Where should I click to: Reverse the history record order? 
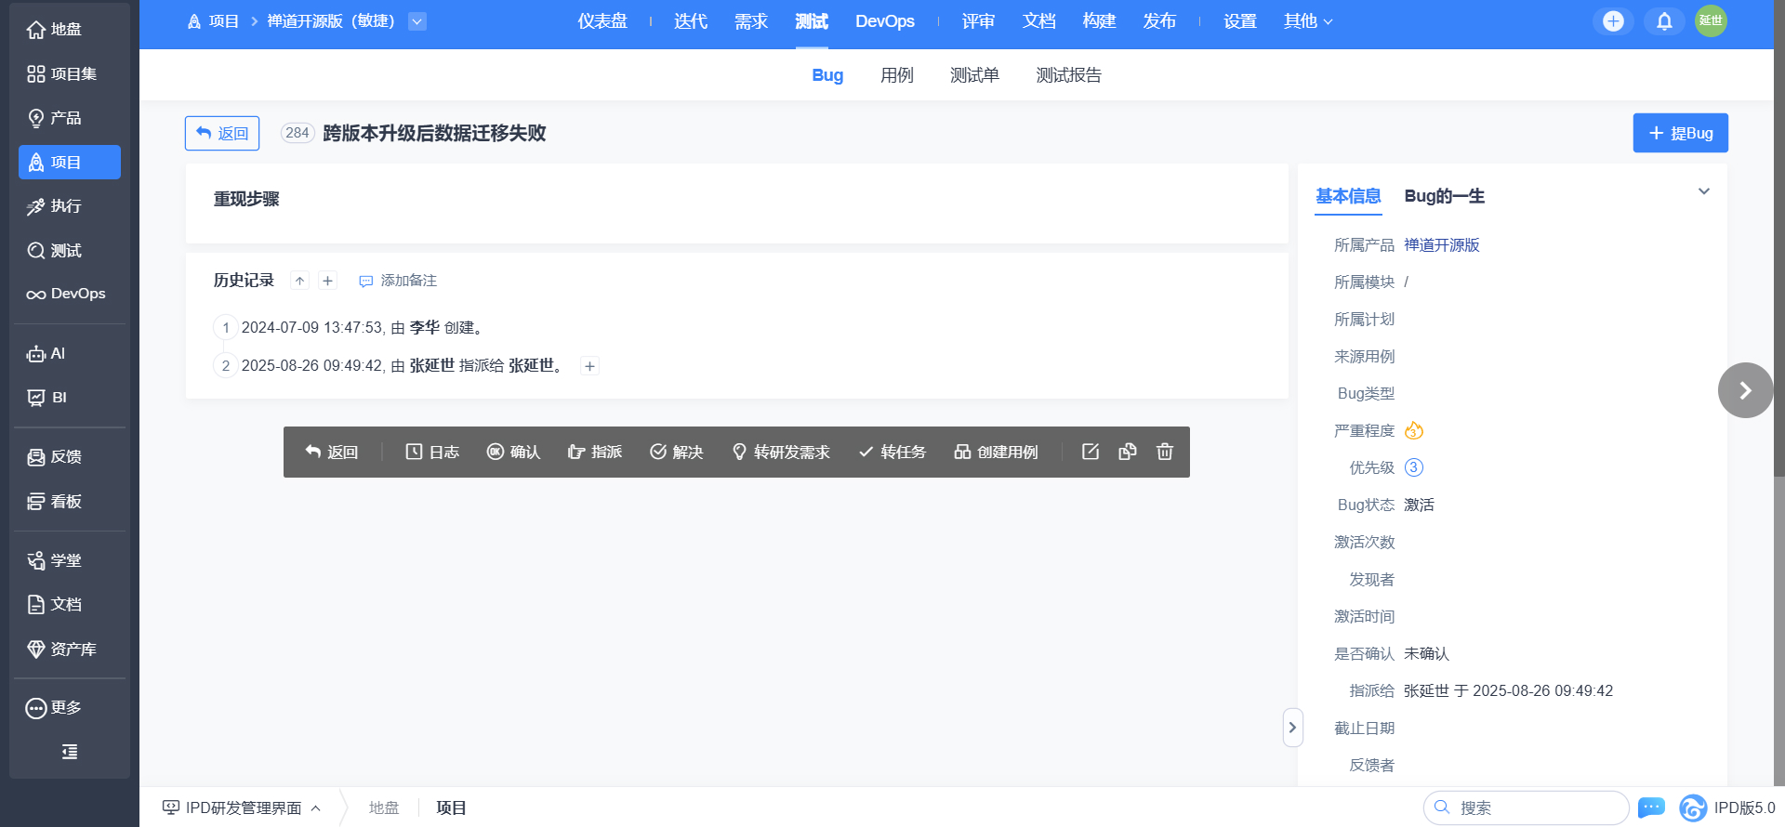tap(299, 281)
